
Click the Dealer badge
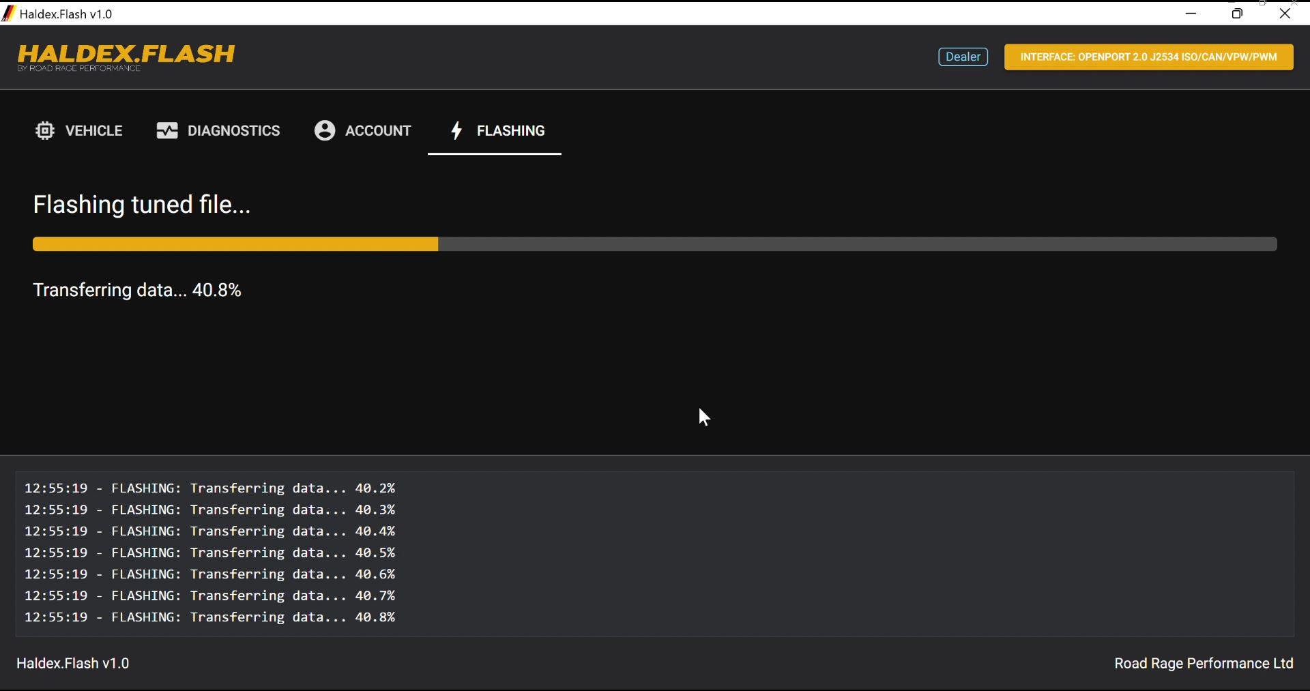[x=963, y=57]
